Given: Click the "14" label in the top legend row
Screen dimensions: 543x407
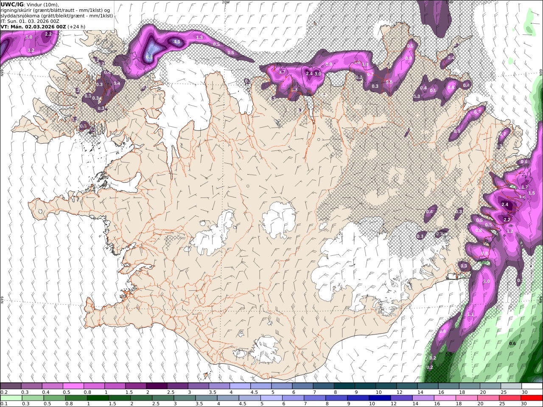Looking at the screenshot, I should pos(420,392).
